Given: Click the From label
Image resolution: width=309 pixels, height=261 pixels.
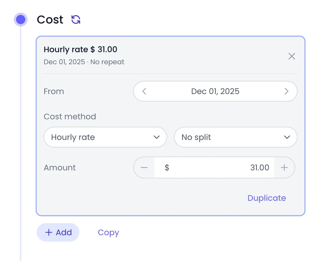Looking at the screenshot, I should click(x=54, y=91).
